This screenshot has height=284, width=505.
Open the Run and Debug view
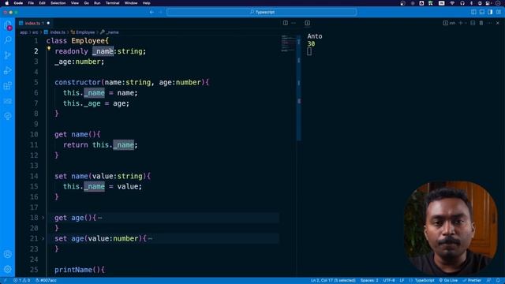coord(8,70)
